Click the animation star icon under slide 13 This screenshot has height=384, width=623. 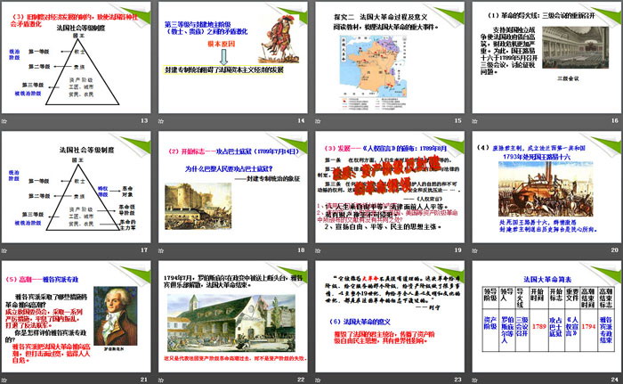click(4, 121)
